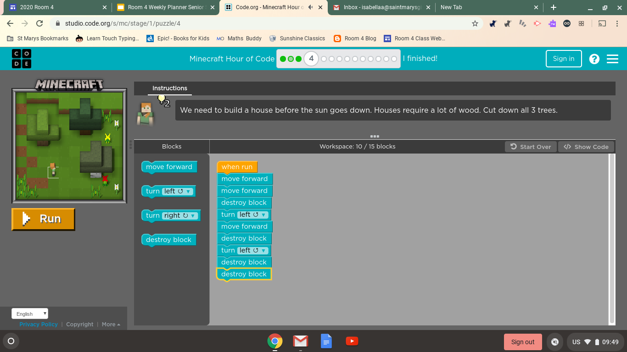The width and height of the screenshot is (627, 352).
Task: Reload the page with the refresh icon
Action: click(x=39, y=23)
